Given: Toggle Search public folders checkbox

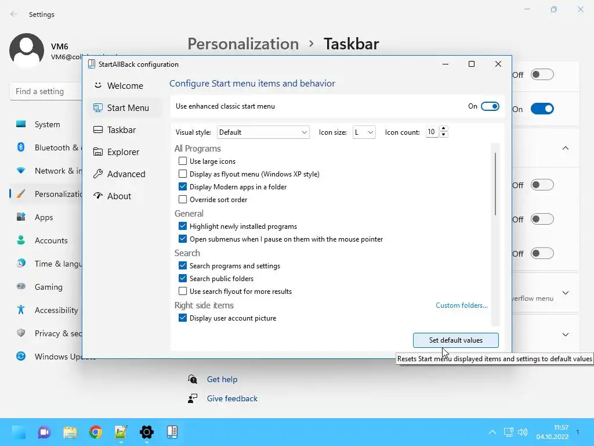Looking at the screenshot, I should point(183,278).
